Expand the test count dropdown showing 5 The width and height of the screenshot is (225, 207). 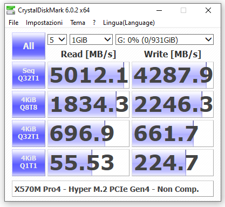click(57, 39)
